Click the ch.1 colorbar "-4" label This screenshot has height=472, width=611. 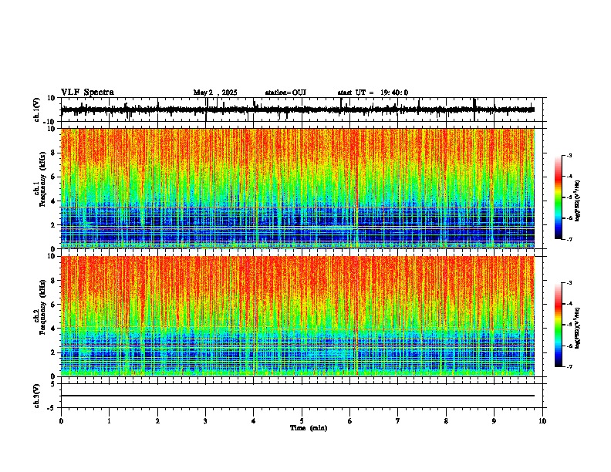click(569, 177)
